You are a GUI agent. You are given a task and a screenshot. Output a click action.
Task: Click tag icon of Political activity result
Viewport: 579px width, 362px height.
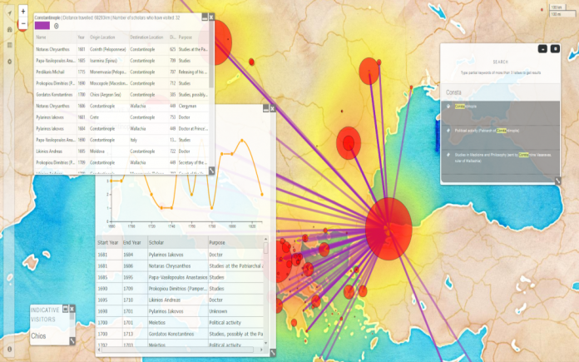tap(448, 131)
